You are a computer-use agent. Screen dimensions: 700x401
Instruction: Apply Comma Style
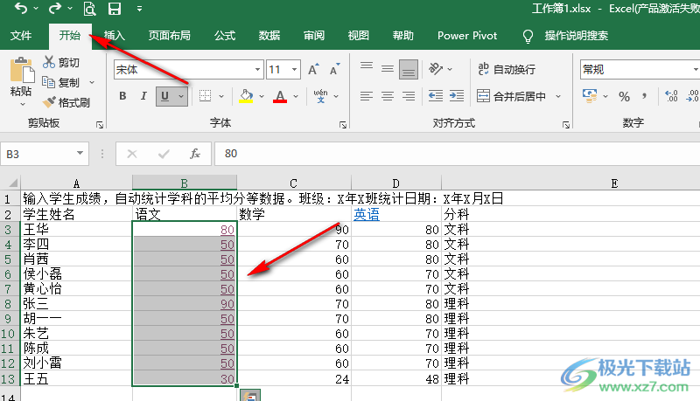(x=644, y=96)
